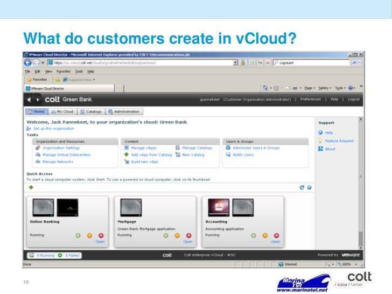This screenshot has width=392, height=294.
Task: Click the IE home toolbar icon
Action: coord(265,88)
